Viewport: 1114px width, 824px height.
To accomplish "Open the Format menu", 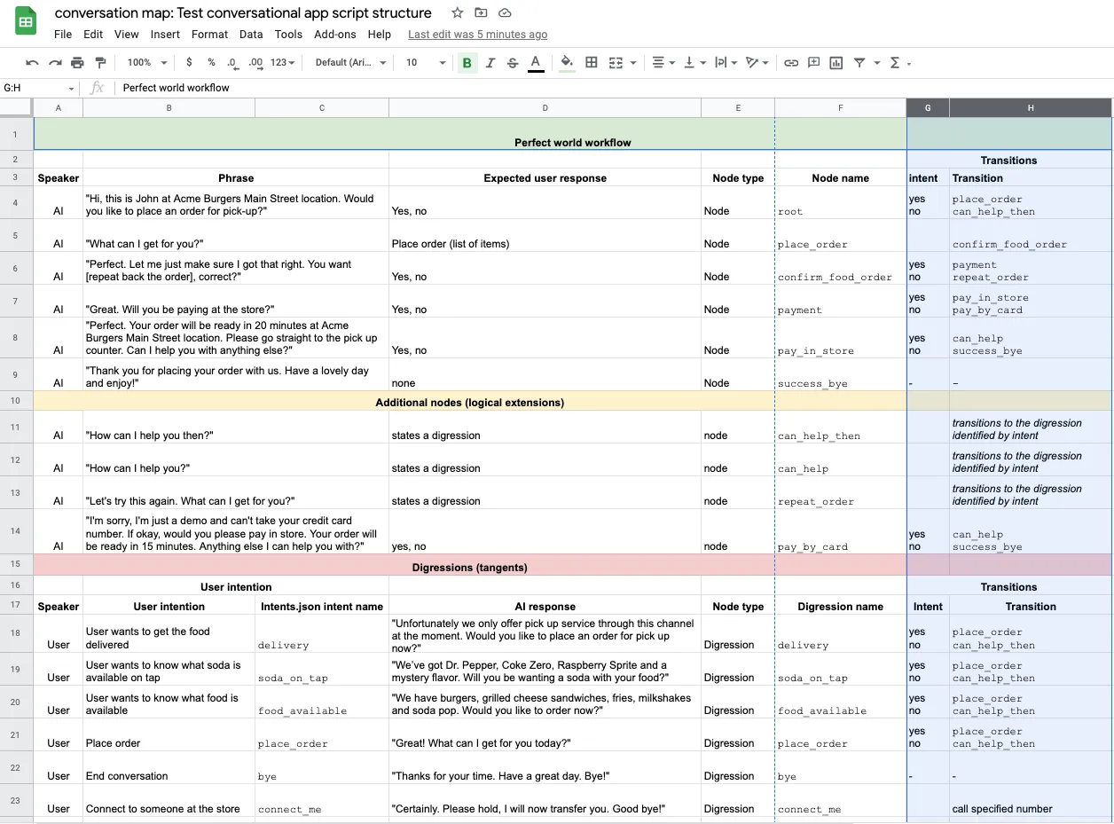I will click(x=209, y=35).
